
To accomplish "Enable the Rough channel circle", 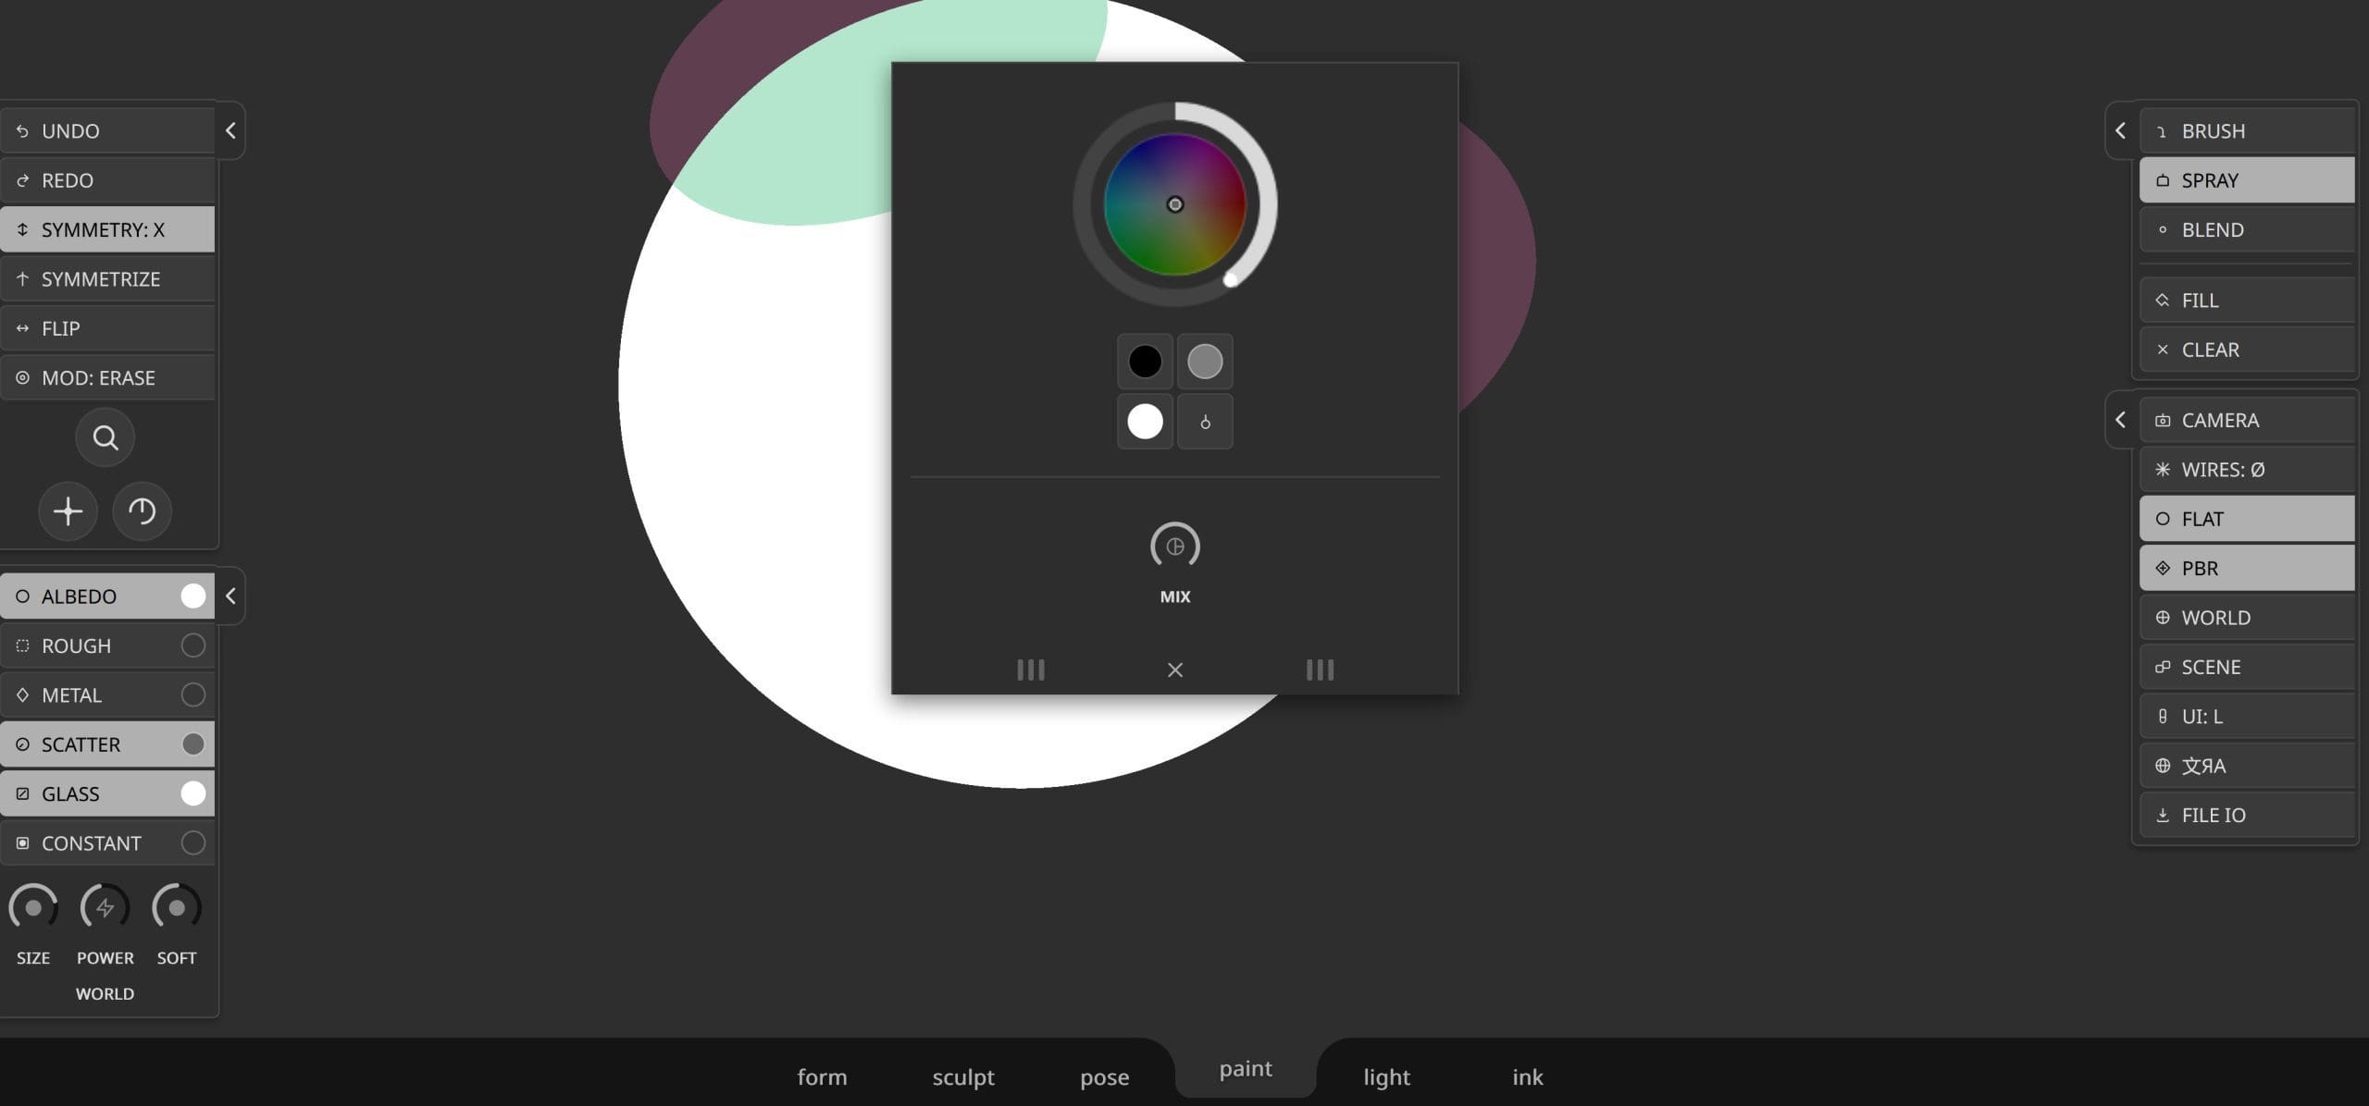I will pos(193,645).
